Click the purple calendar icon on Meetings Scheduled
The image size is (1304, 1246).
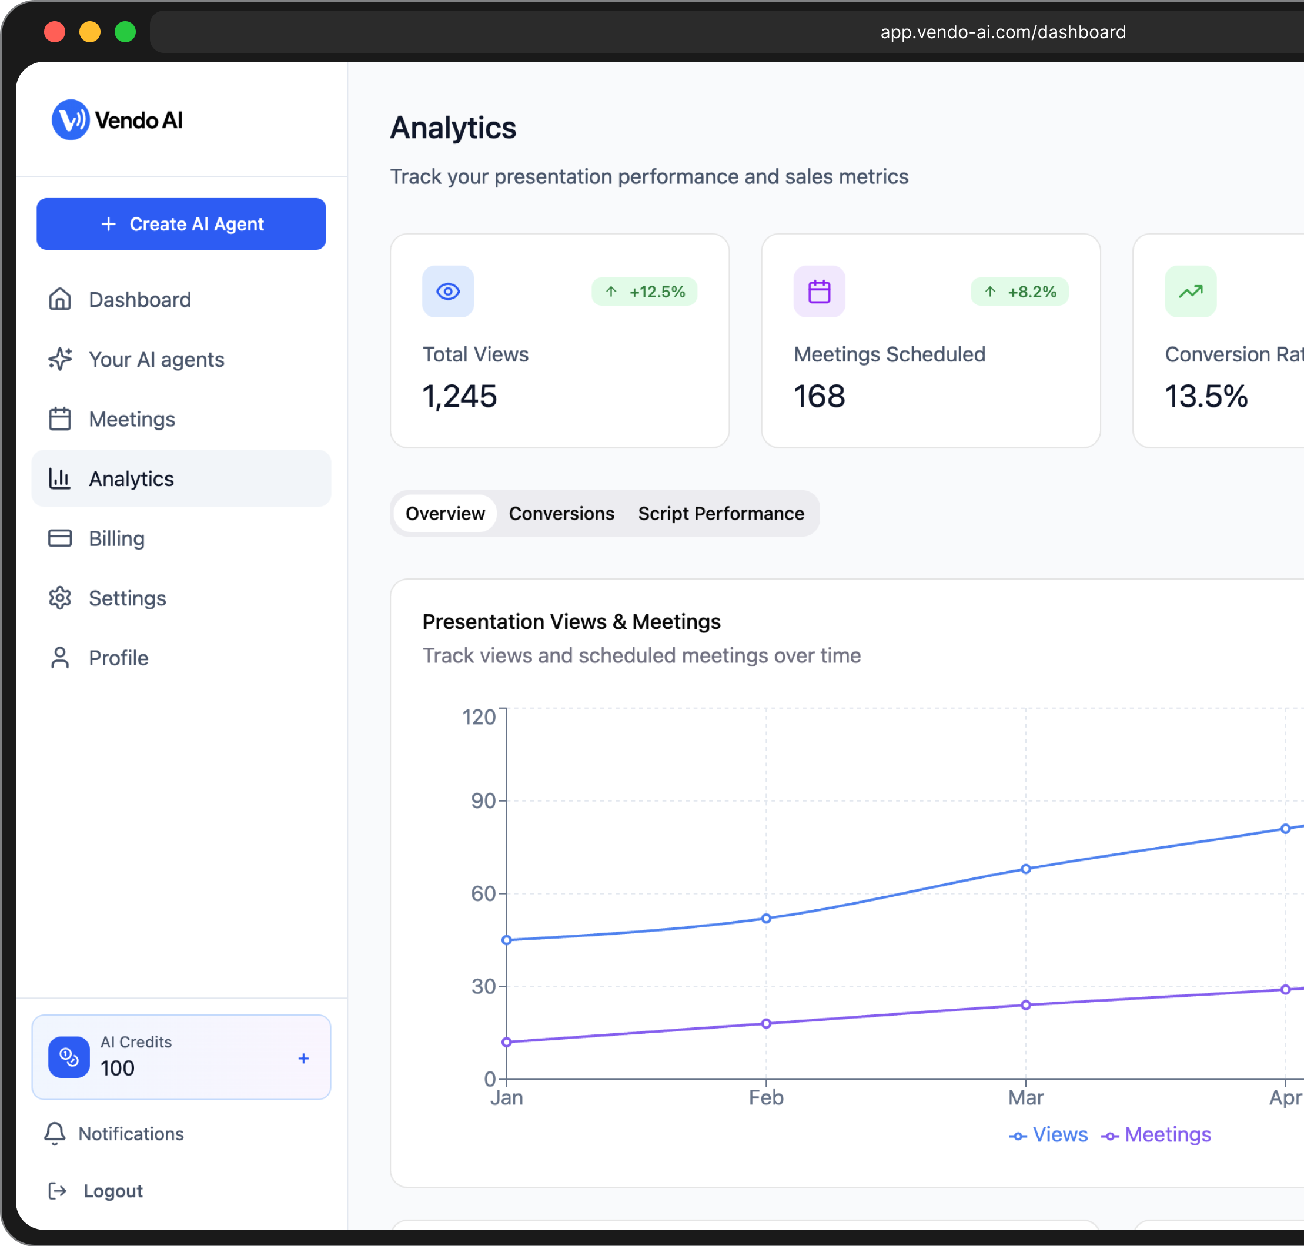click(x=818, y=292)
